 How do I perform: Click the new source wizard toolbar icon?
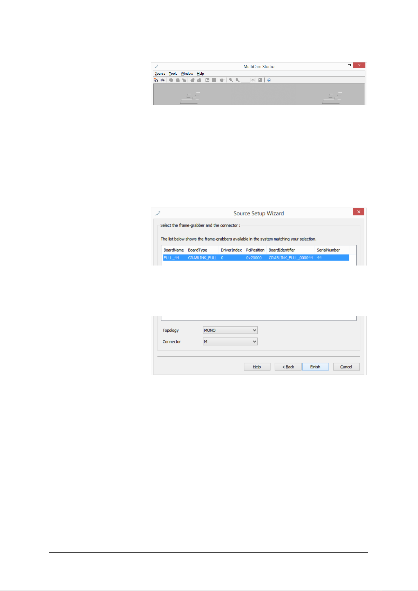[156, 80]
